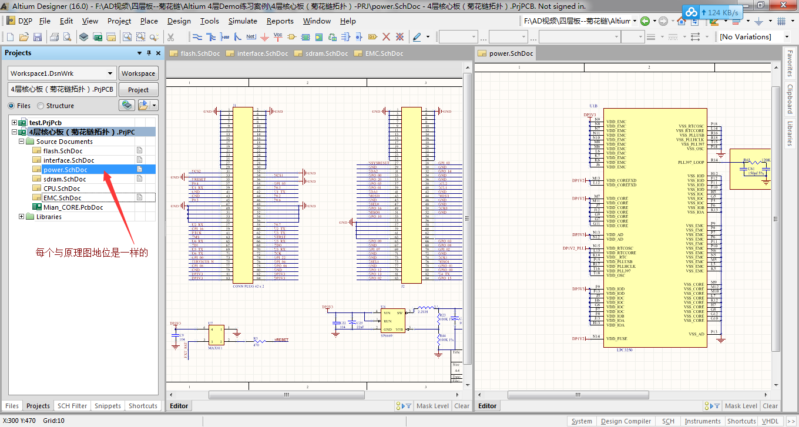This screenshot has width=799, height=427.
Task: Select CPU.SchDoc in the project tree
Action: click(x=62, y=189)
